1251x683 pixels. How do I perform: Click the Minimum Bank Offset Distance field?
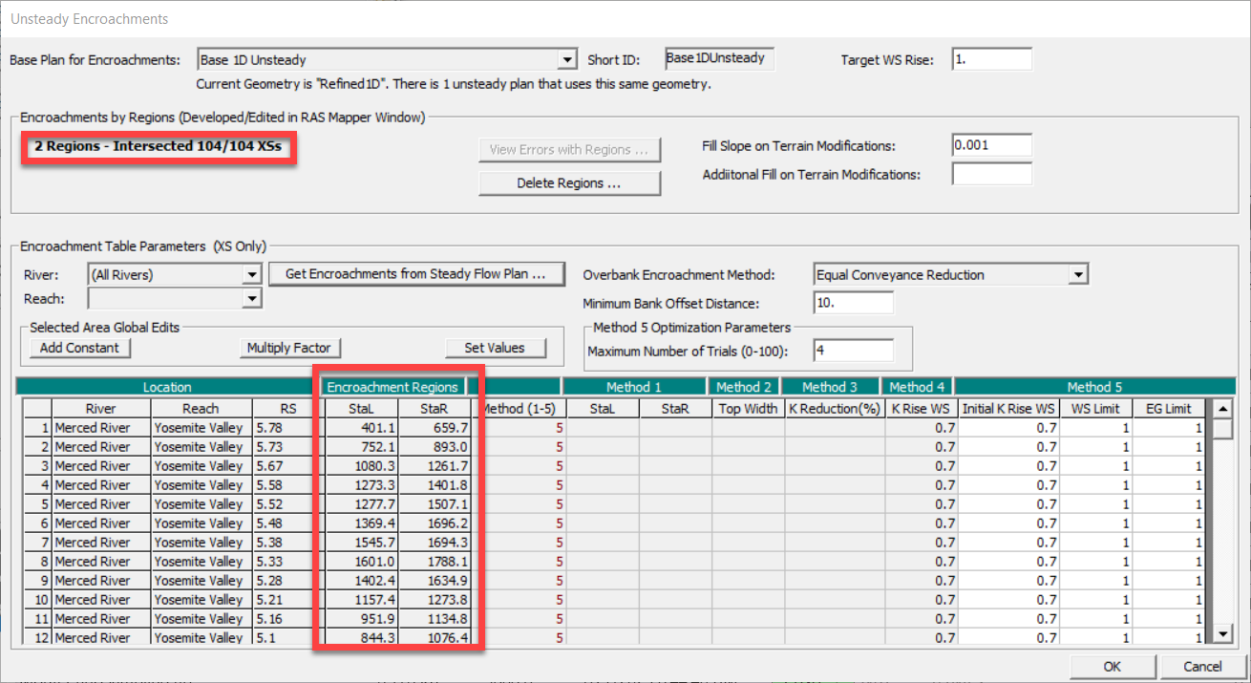(x=853, y=303)
